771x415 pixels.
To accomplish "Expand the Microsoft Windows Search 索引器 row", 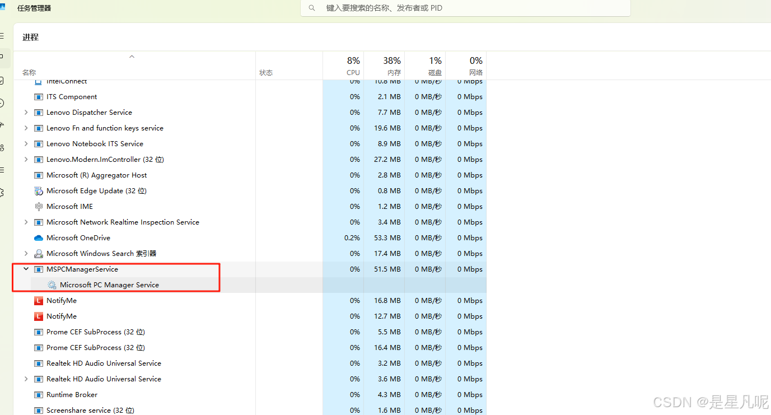I will (26, 254).
